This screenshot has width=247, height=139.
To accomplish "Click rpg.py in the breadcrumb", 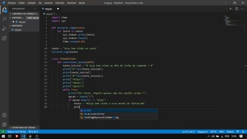I will click(49, 14).
